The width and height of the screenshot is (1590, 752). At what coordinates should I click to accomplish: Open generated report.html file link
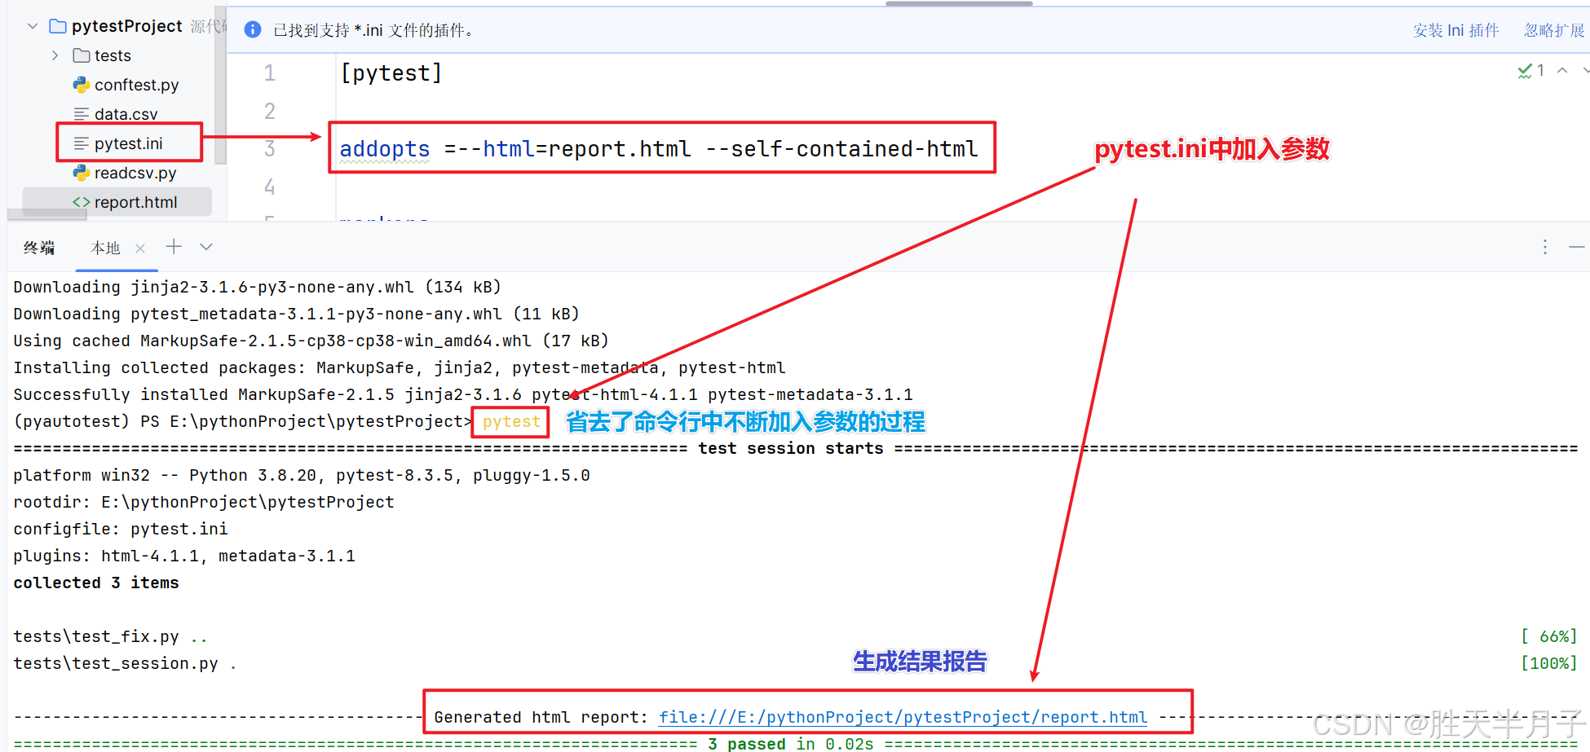[x=903, y=717]
